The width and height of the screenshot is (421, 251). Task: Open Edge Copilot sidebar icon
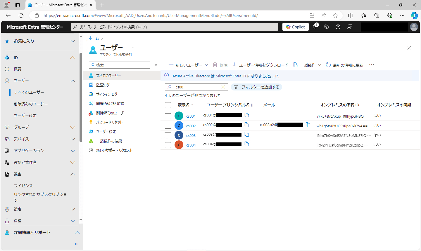[x=414, y=15]
